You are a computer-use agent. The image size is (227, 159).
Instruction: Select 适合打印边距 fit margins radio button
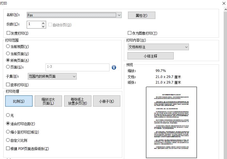tap(8, 123)
